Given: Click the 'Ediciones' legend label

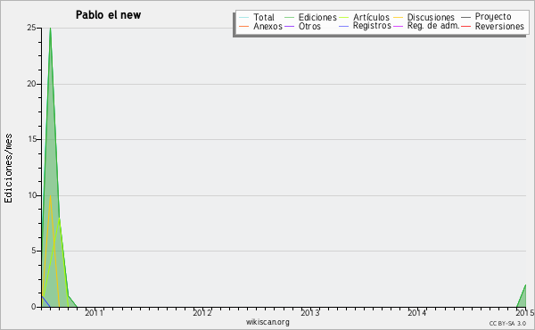Looking at the screenshot, I should pyautogui.click(x=317, y=17).
